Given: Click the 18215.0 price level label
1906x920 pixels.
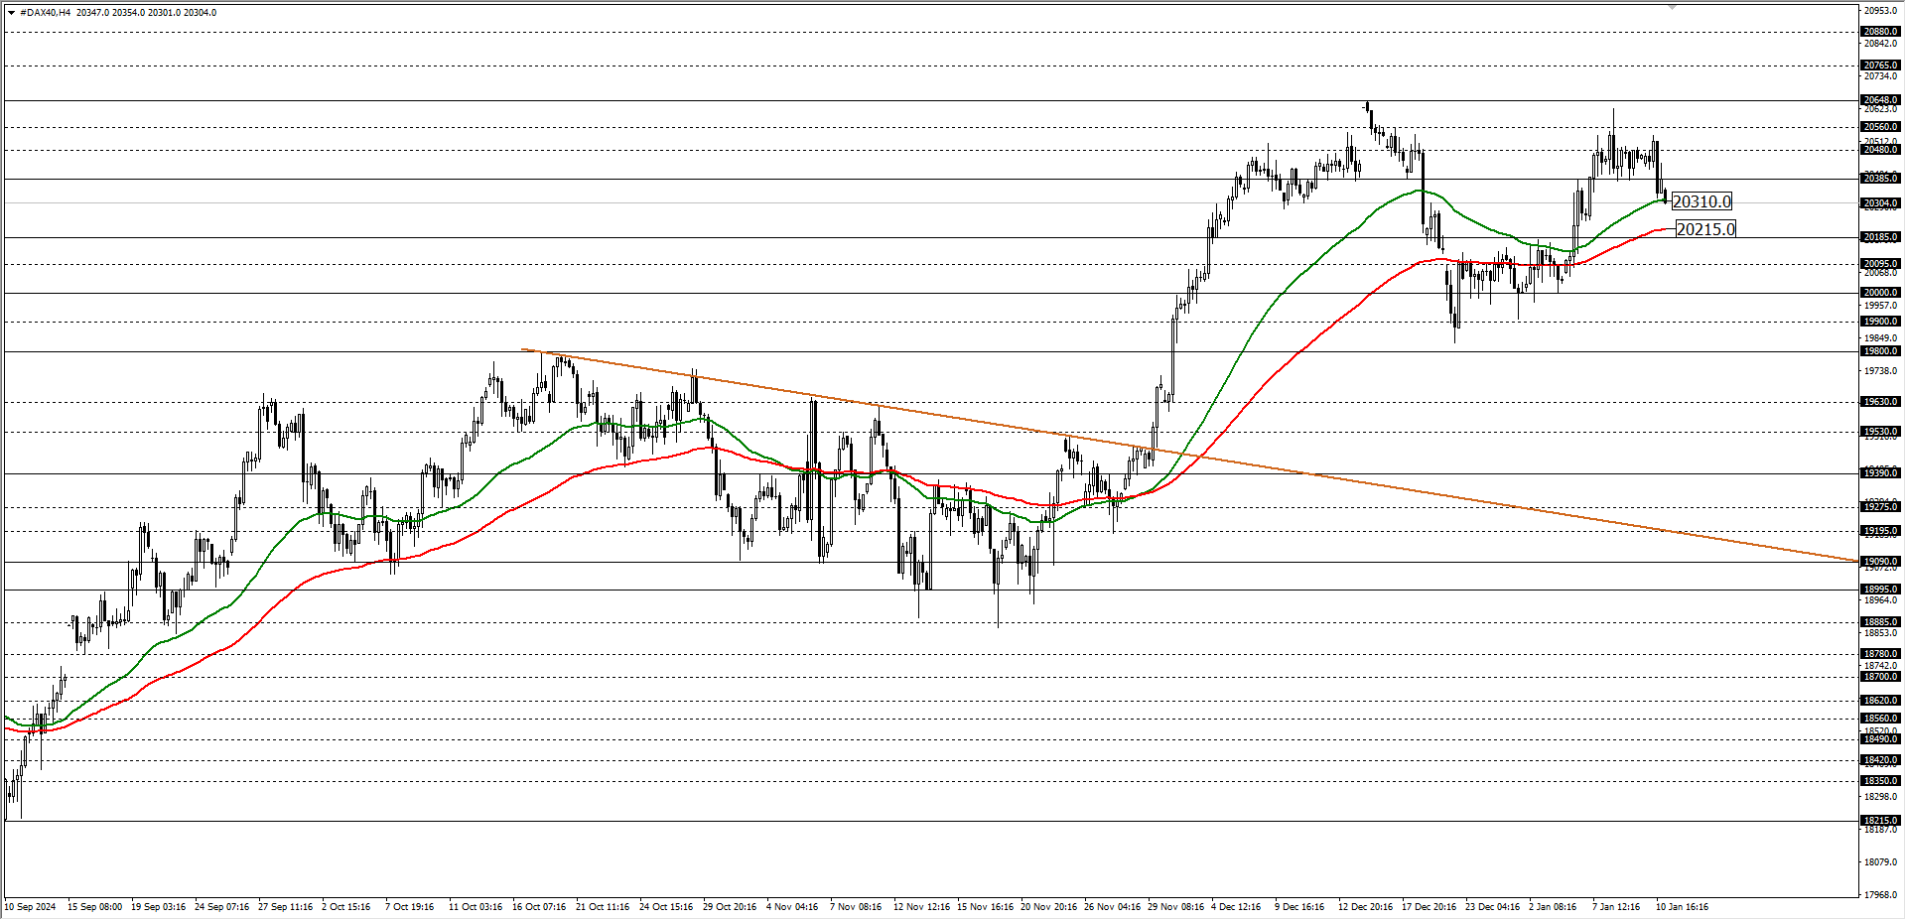Looking at the screenshot, I should [1880, 821].
